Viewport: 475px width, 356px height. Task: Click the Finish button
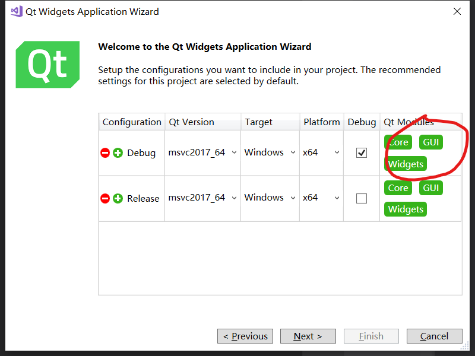pyautogui.click(x=371, y=336)
